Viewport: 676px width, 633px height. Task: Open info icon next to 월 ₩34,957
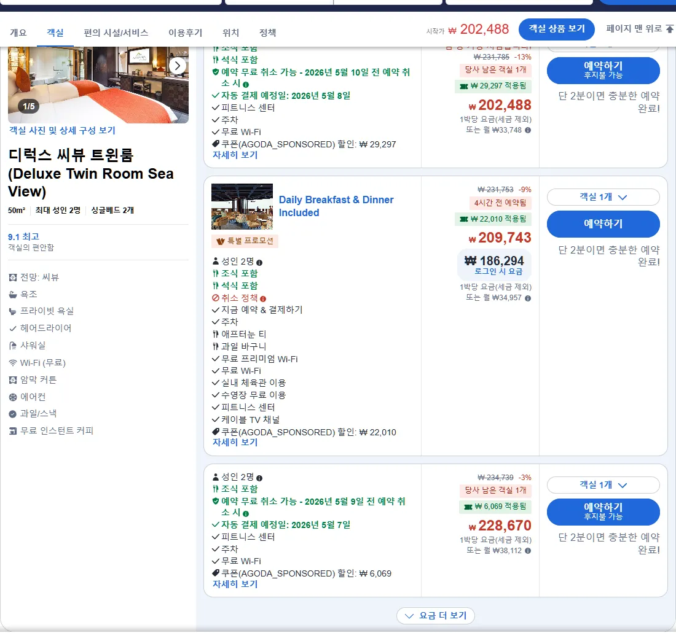[528, 298]
